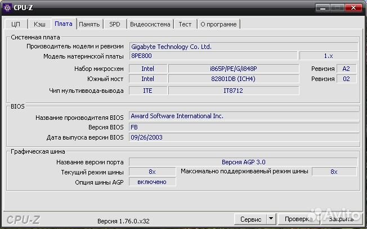Open the Кэш tab
This screenshot has width=367, height=229.
pos(39,24)
